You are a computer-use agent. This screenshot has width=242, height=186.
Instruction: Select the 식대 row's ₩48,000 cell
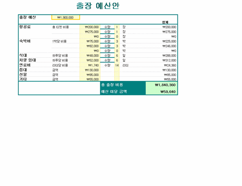coord(90,56)
